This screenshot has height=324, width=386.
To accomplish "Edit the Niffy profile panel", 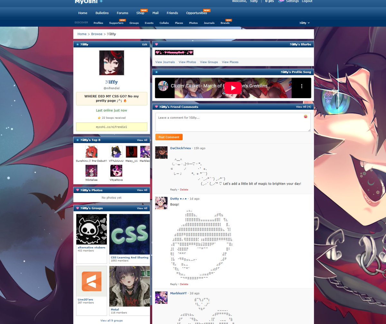I will click(145, 44).
